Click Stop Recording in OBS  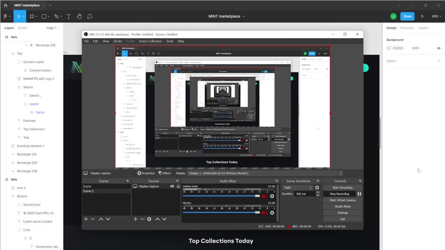pyautogui.click(x=339, y=194)
